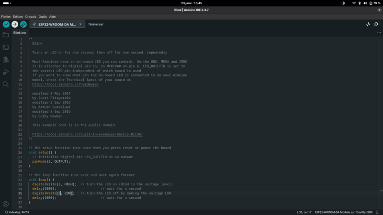
Task: Click the "by Colby Newman" comment line
Action: click(x=47, y=116)
